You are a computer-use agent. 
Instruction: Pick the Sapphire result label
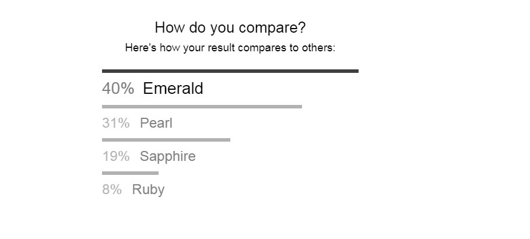[x=168, y=157]
